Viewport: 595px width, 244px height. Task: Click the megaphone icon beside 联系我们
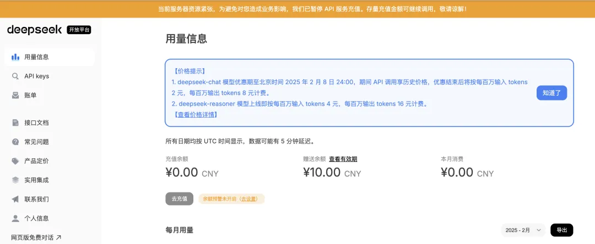(x=15, y=199)
